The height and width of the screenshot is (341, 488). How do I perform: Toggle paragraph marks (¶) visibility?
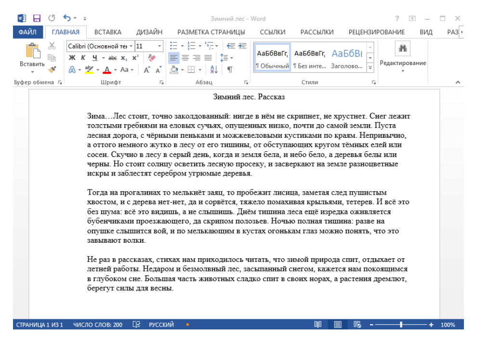[x=230, y=69]
